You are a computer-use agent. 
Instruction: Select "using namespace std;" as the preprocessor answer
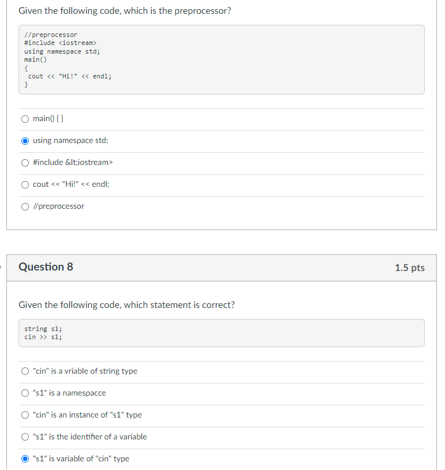pyautogui.click(x=25, y=140)
